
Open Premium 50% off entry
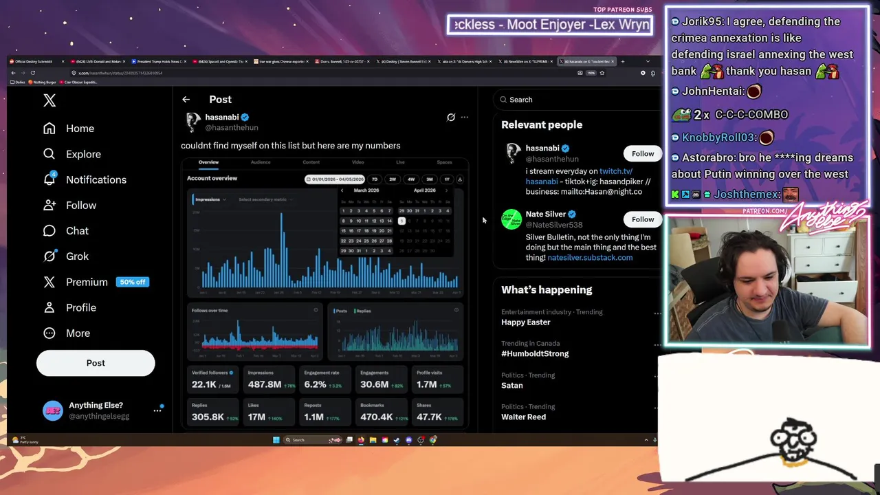(96, 282)
